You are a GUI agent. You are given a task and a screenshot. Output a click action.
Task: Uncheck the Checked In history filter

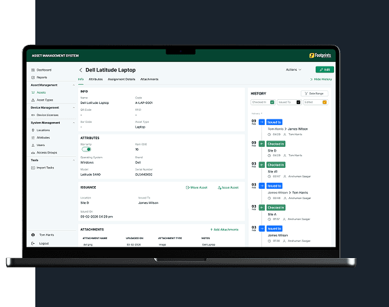pyautogui.click(x=272, y=103)
